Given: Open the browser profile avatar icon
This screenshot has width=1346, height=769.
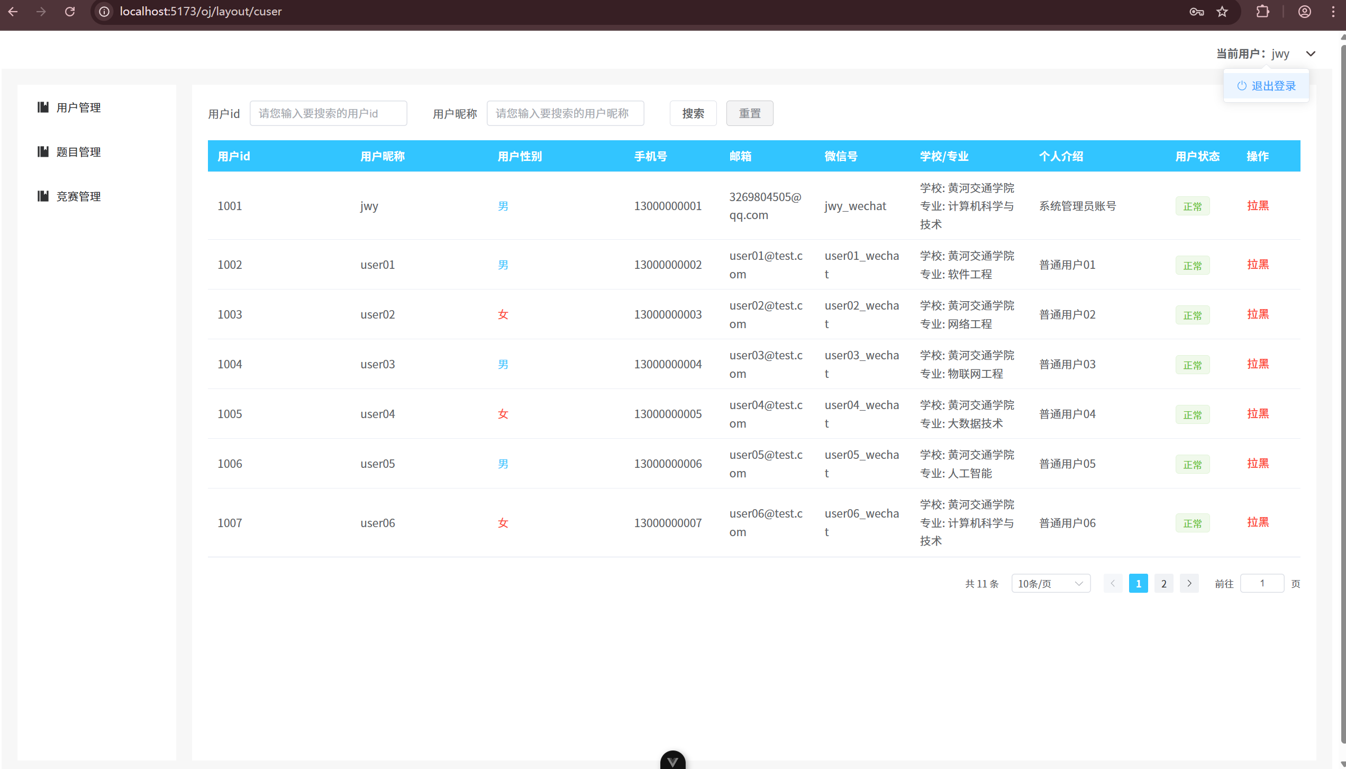Looking at the screenshot, I should 1304,12.
